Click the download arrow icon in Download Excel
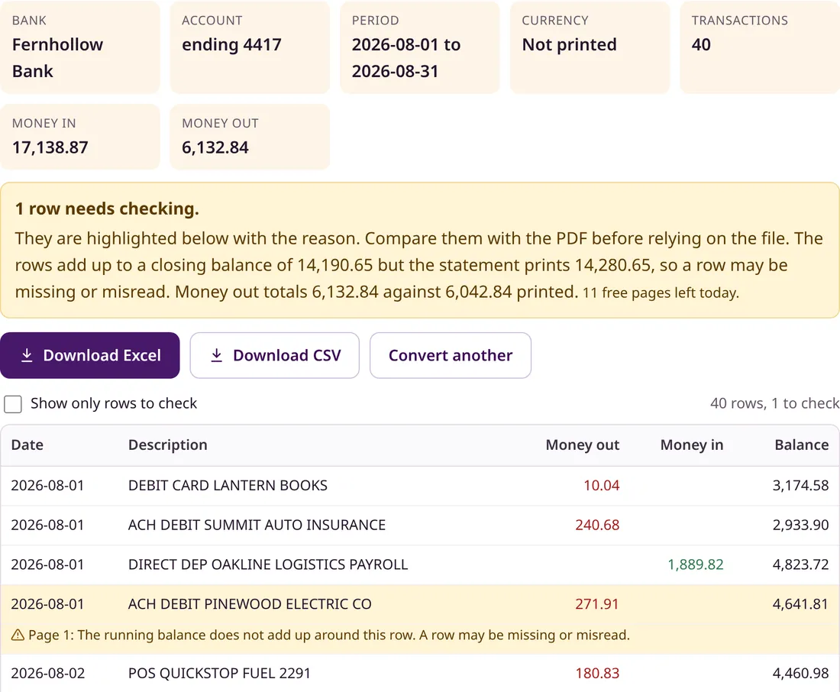This screenshot has width=840, height=692. [x=27, y=355]
